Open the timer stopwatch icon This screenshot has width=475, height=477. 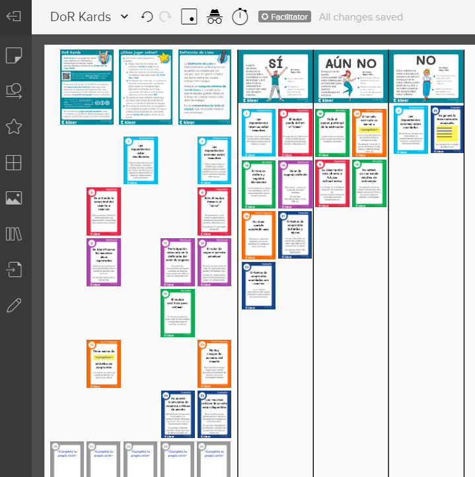[240, 16]
